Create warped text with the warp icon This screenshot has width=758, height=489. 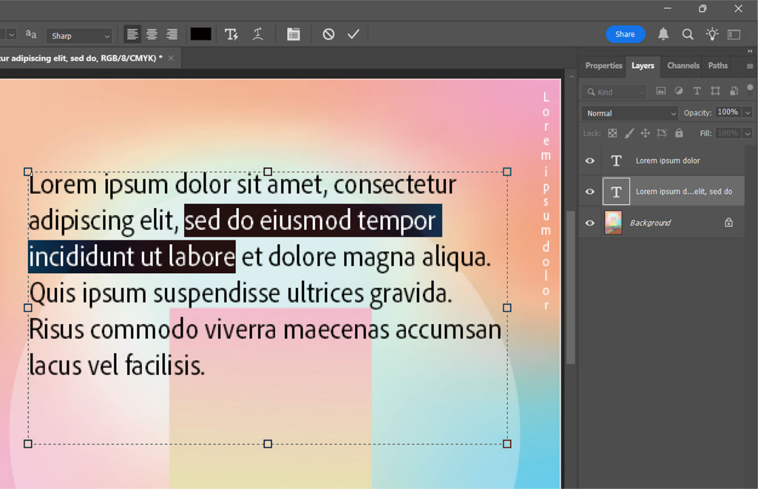[x=258, y=34]
